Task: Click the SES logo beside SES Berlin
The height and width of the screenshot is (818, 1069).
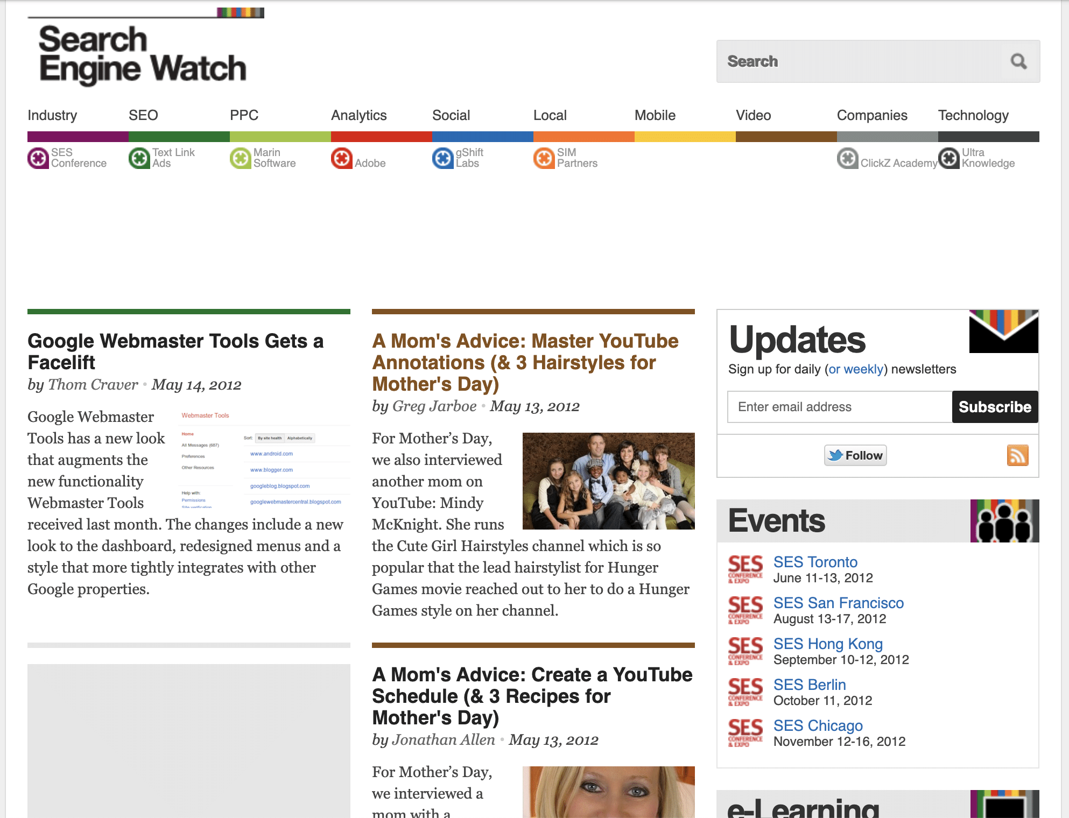Action: coord(746,692)
